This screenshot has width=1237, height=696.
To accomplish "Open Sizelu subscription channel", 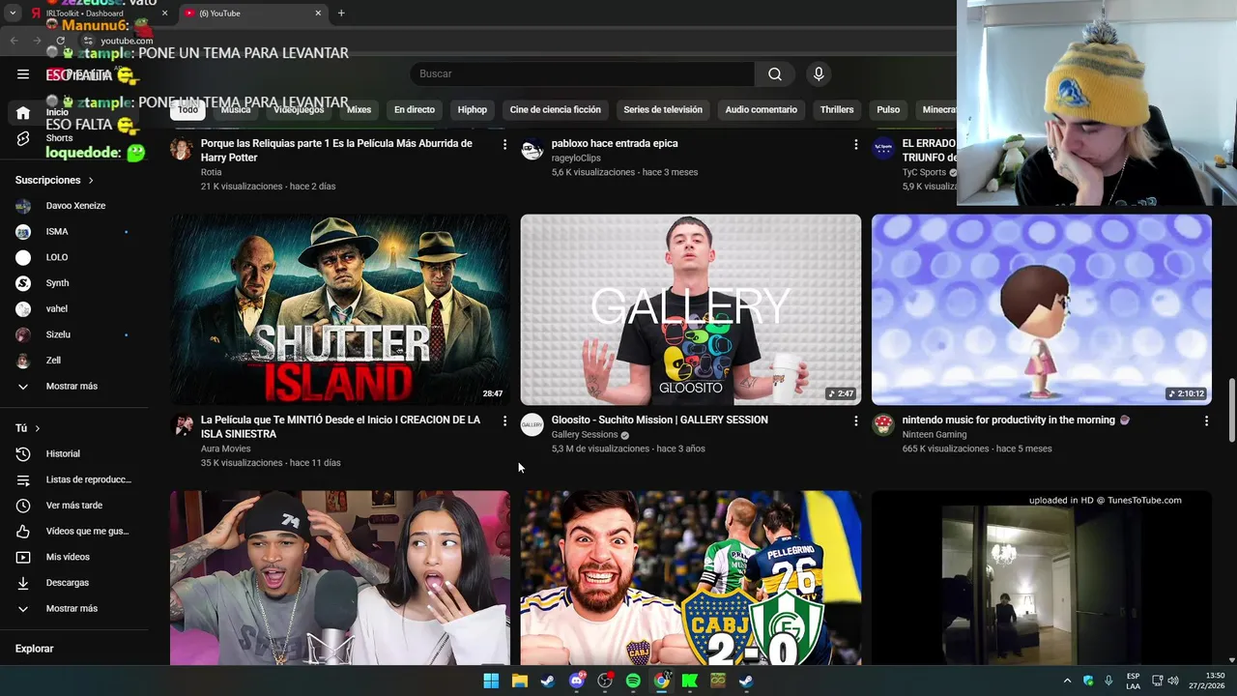I will pyautogui.click(x=72, y=334).
